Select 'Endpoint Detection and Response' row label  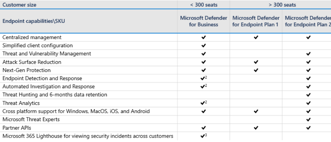tap(42, 78)
